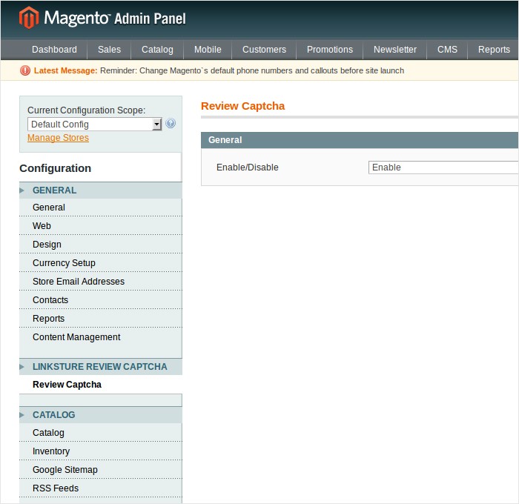Open the Current Configuration Scope dropdown
This screenshot has height=504, width=519.
94,125
